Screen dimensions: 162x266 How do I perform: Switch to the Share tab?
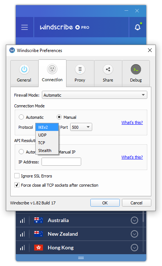tap(108, 73)
